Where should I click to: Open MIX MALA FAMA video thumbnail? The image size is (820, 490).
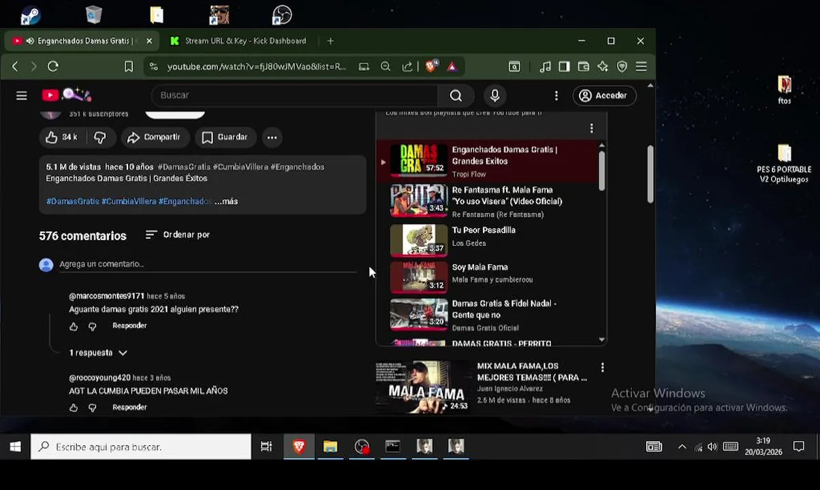pyautogui.click(x=422, y=387)
